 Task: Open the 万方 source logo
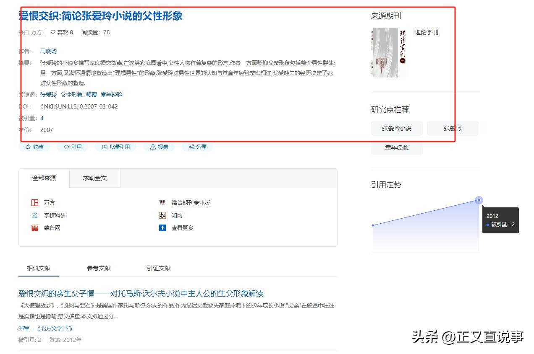tap(35, 203)
